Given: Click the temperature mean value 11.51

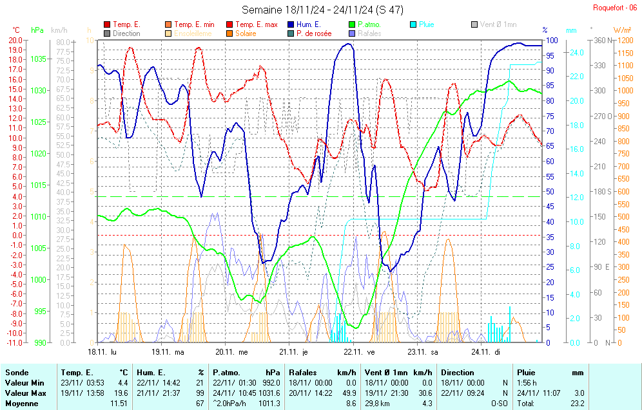Looking at the screenshot, I should point(119,404).
